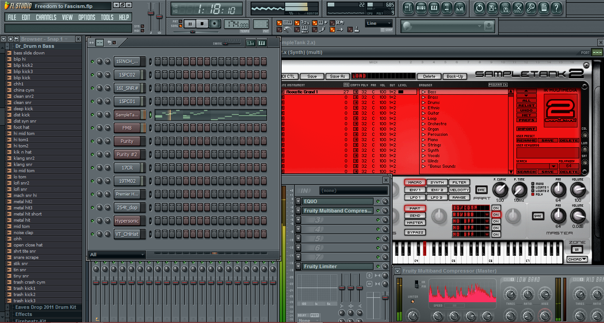Open the TOOLS menu
The height and width of the screenshot is (323, 604).
(107, 17)
